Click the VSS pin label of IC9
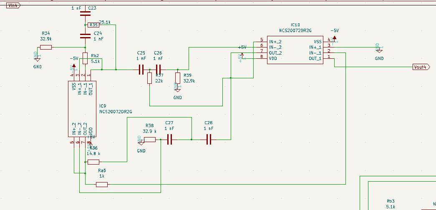This screenshot has height=210, width=436. coord(74,86)
